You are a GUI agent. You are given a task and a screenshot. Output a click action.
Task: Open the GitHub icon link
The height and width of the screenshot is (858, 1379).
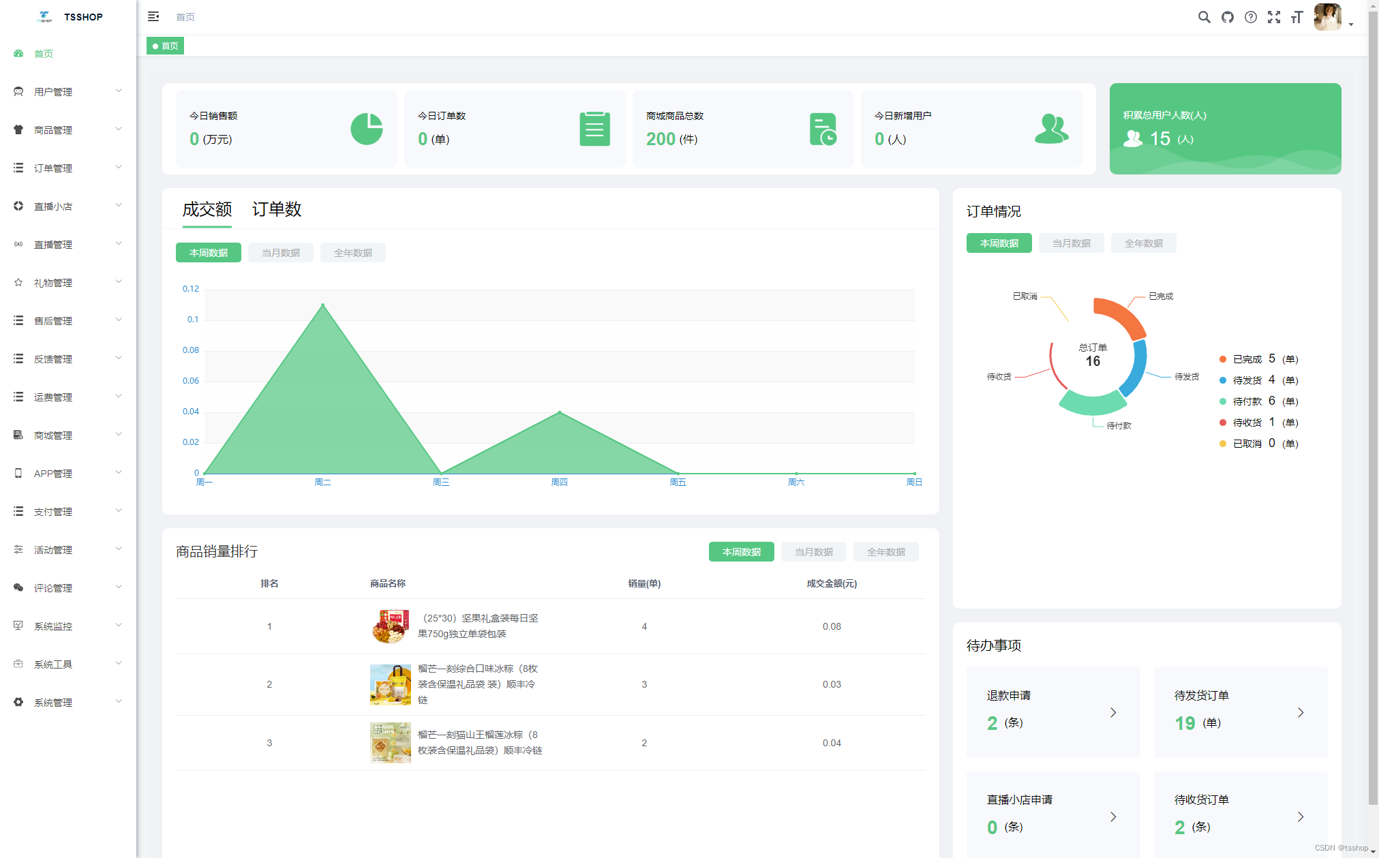coord(1227,17)
